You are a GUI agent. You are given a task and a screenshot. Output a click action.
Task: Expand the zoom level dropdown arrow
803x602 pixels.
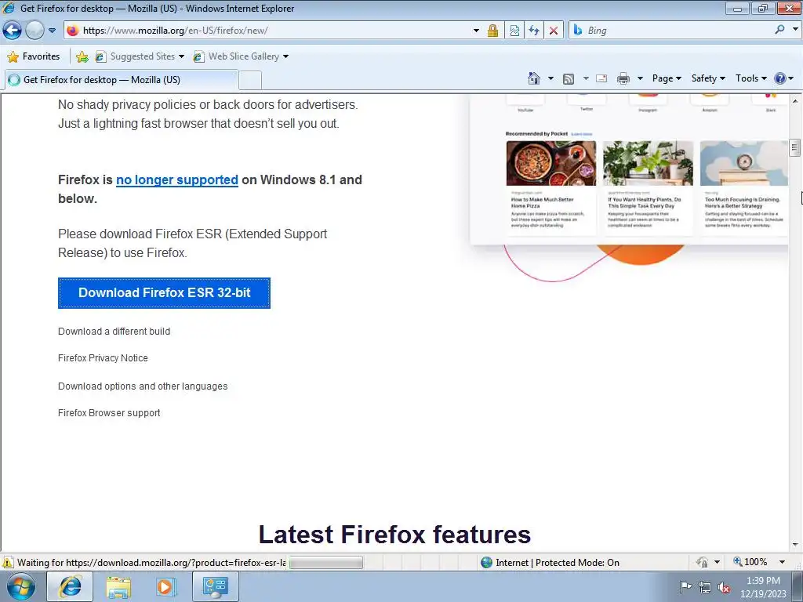pyautogui.click(x=782, y=562)
